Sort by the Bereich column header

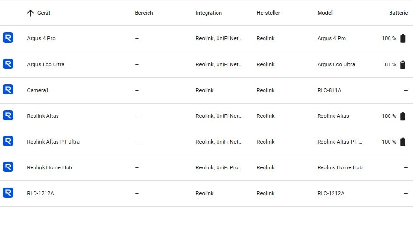(x=144, y=13)
